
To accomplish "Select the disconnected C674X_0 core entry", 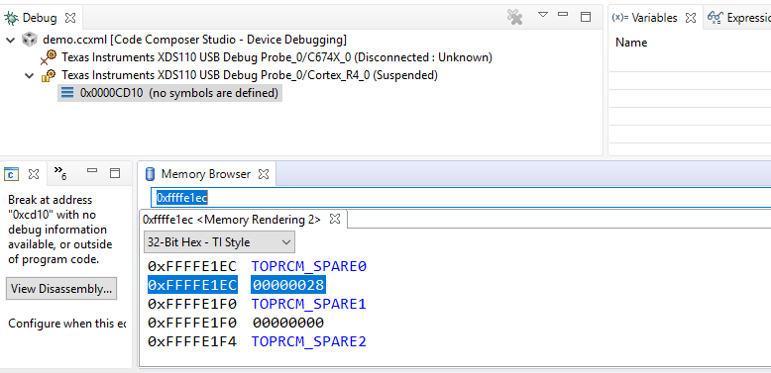I will tap(276, 57).
